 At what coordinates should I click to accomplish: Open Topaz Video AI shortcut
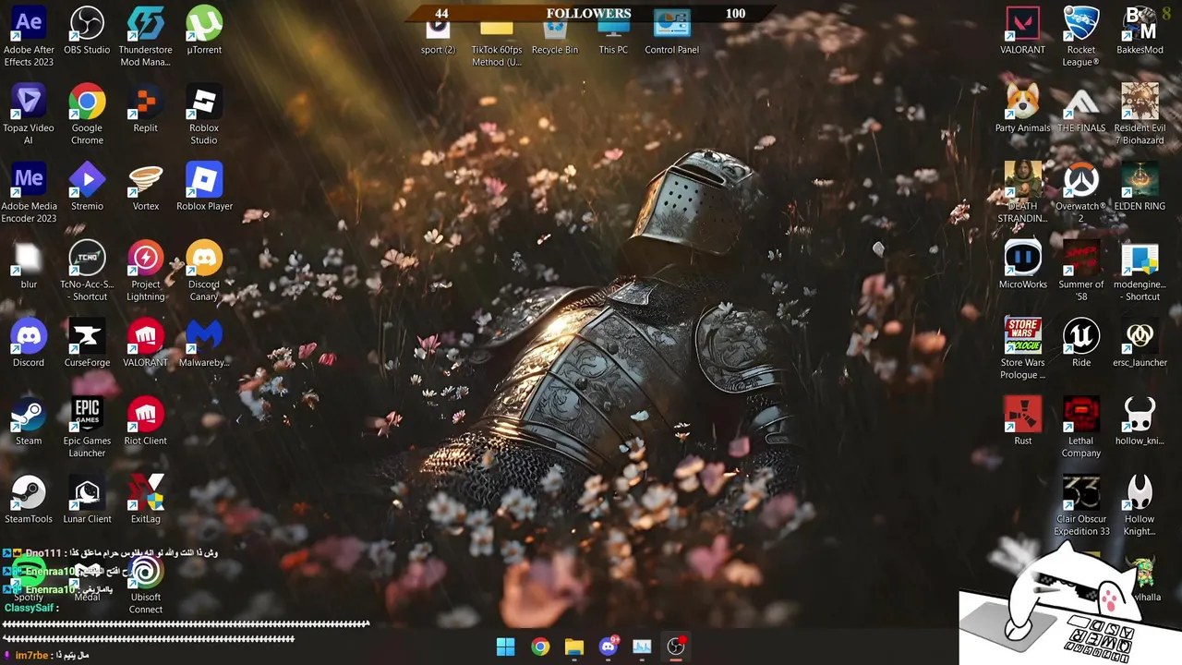(x=29, y=115)
